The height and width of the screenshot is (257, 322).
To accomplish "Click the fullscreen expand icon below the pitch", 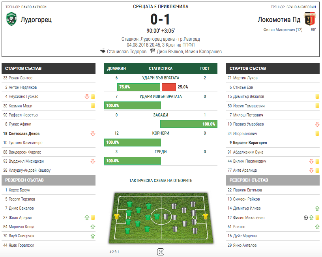I will pos(161,252).
